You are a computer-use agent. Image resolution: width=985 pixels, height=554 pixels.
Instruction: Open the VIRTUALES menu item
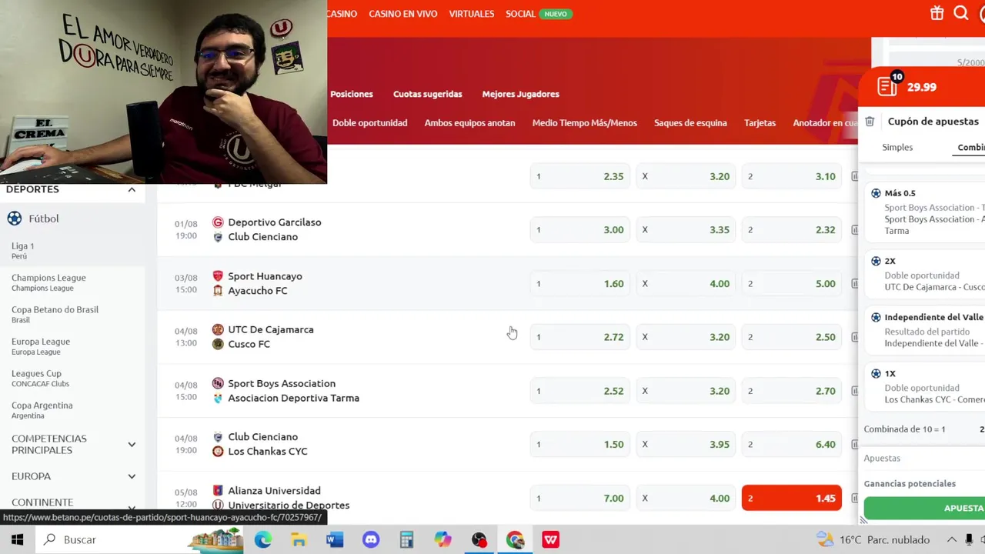[472, 14]
